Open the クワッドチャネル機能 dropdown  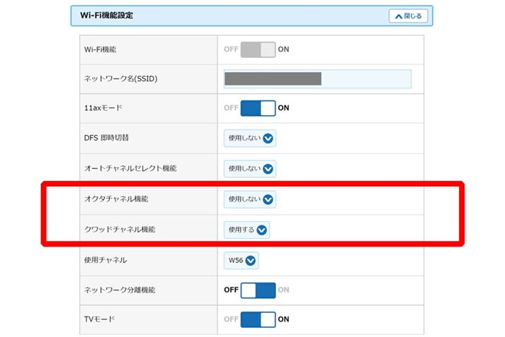246,230
